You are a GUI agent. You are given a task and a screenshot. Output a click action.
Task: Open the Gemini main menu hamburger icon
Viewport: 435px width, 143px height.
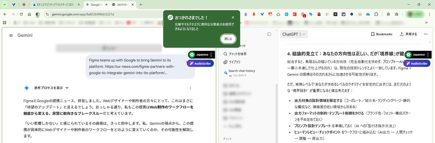click(11, 35)
